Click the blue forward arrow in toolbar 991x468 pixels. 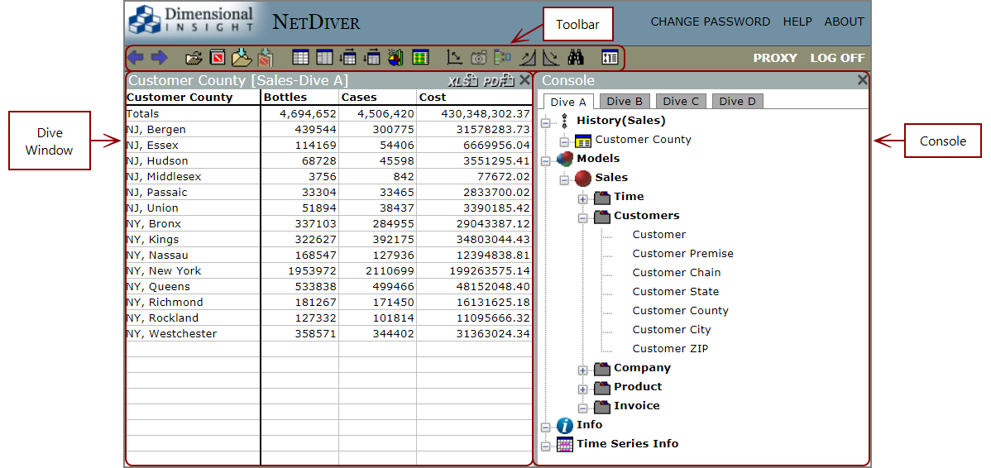click(x=159, y=58)
